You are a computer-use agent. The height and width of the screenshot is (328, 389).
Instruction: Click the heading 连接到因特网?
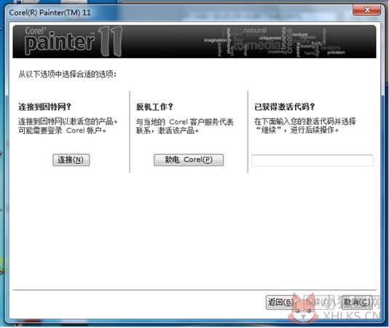[x=45, y=106]
